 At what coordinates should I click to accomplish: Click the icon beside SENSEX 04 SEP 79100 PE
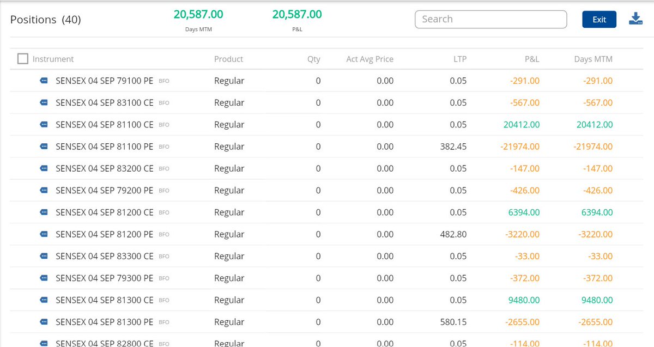pyautogui.click(x=44, y=81)
